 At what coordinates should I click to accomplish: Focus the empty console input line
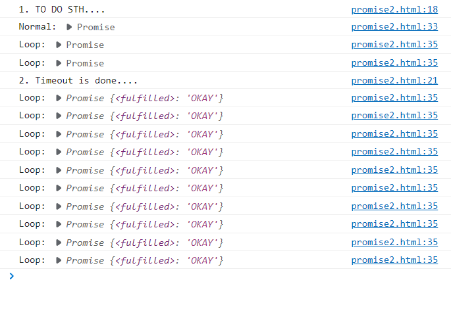[198, 276]
